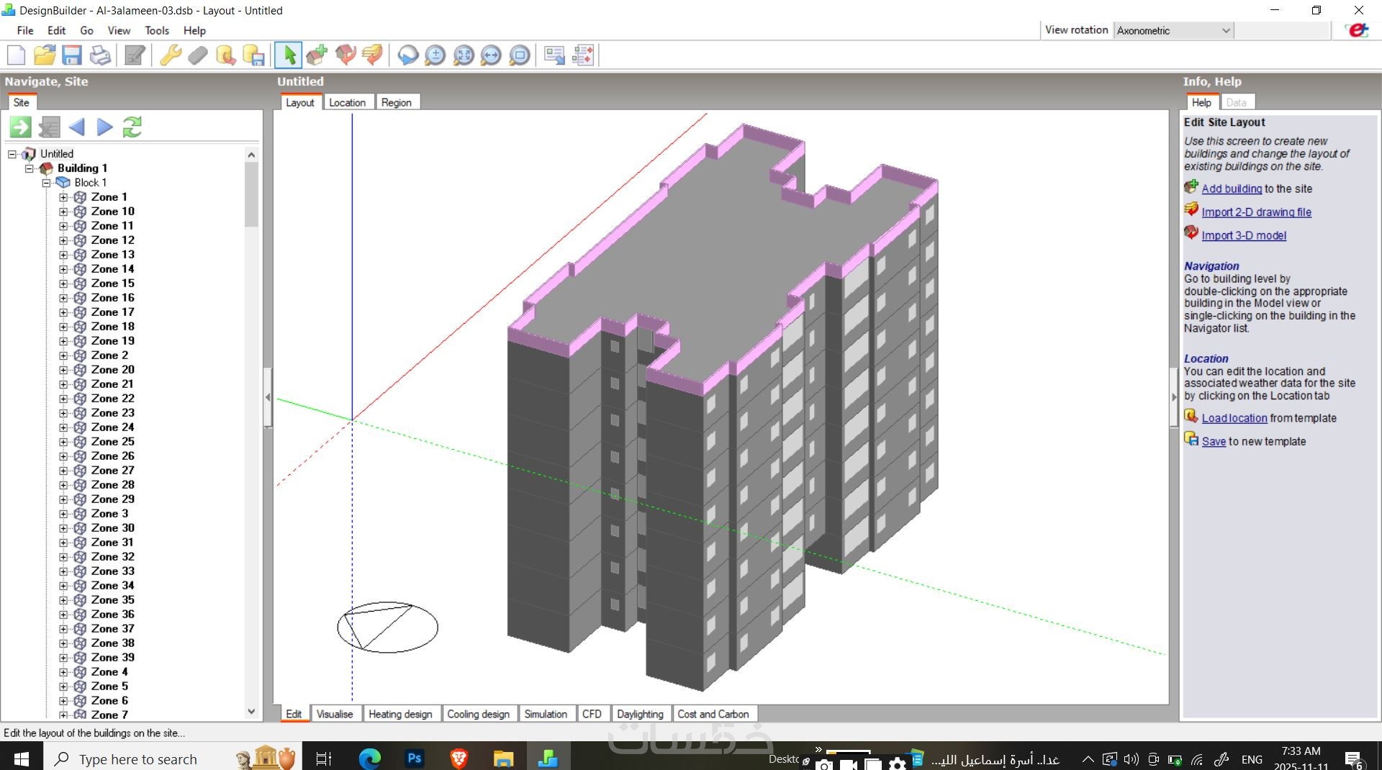Click the Print toolbar icon
The height and width of the screenshot is (770, 1382).
pos(100,55)
